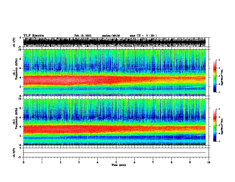
Task: Click the ch.3(V) axis label
Action: [14, 153]
